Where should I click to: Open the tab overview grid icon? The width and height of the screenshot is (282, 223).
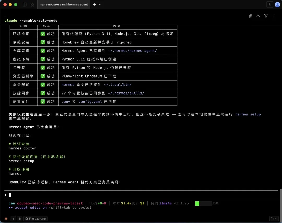pyautogui.click(x=33, y=4)
